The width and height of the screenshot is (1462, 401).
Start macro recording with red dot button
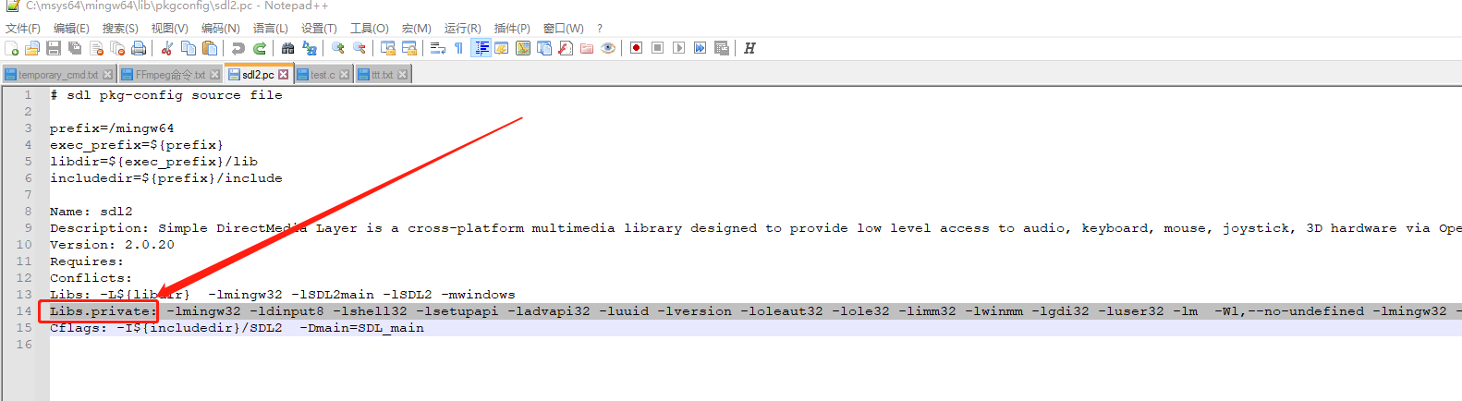point(636,48)
